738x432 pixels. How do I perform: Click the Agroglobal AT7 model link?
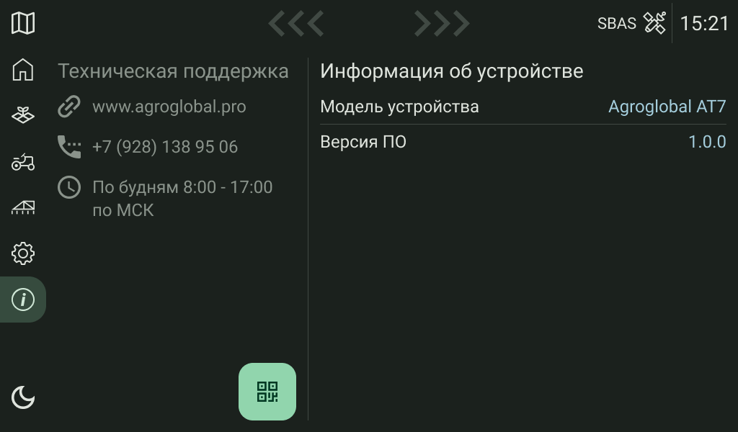pyautogui.click(x=667, y=106)
